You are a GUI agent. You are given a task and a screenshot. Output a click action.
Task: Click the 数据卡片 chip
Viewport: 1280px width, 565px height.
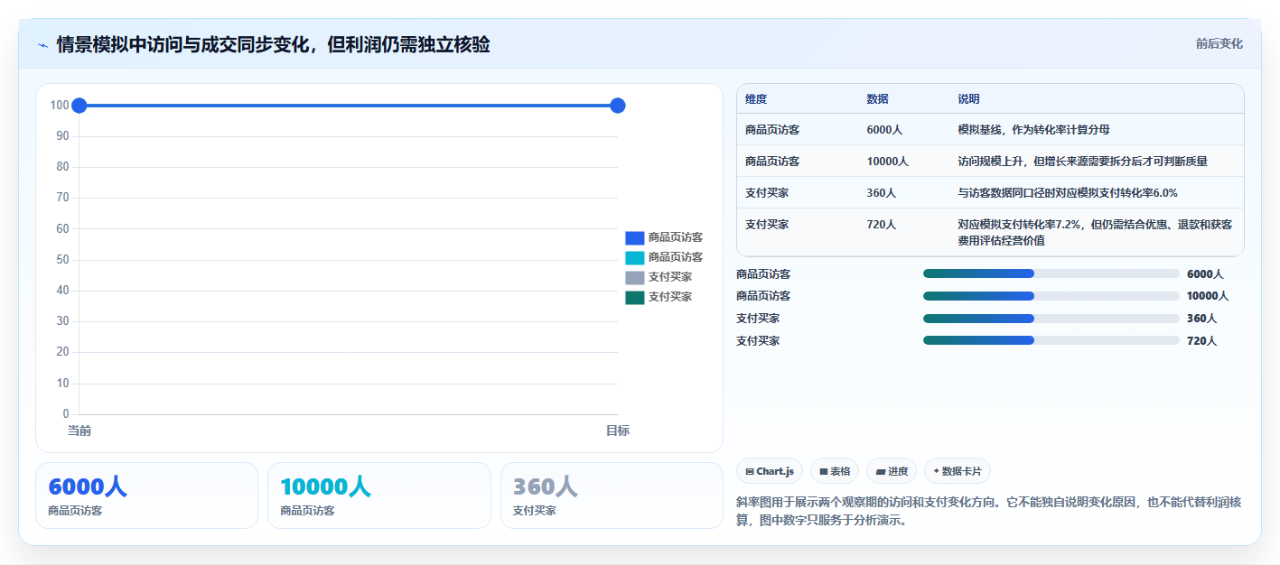(958, 471)
